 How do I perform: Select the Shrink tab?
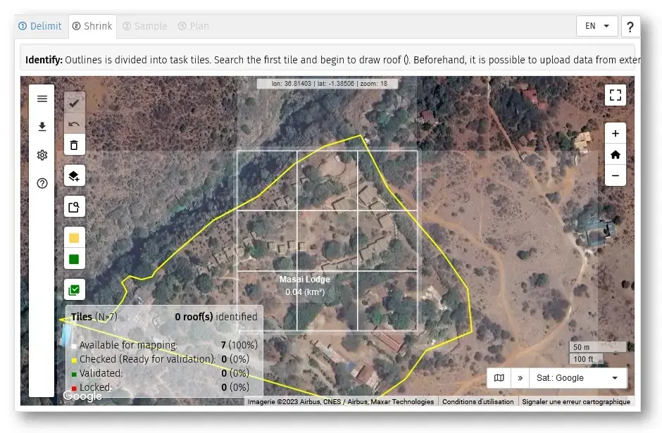[x=92, y=26]
